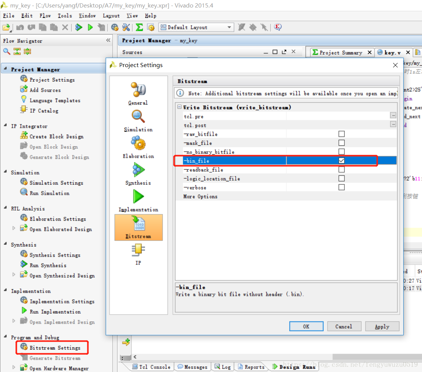This screenshot has height=372, width=422.
Task: Click horizontal scrollbar in bottom pane
Action: point(377,357)
